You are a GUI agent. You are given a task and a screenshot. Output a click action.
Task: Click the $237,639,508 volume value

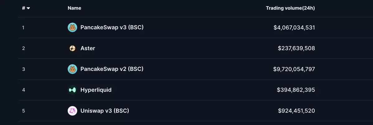click(296, 48)
